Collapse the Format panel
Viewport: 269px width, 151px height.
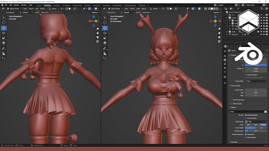(x=229, y=55)
